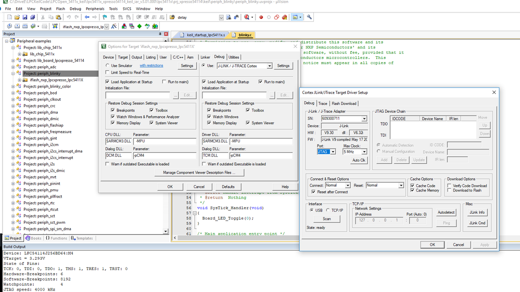Click the Open file folder icon

pyautogui.click(x=17, y=17)
